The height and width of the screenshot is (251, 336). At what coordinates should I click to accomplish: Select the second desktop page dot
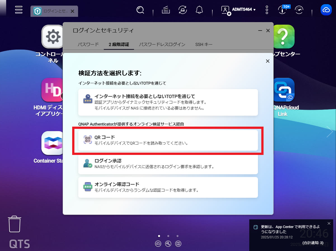click(x=168, y=236)
